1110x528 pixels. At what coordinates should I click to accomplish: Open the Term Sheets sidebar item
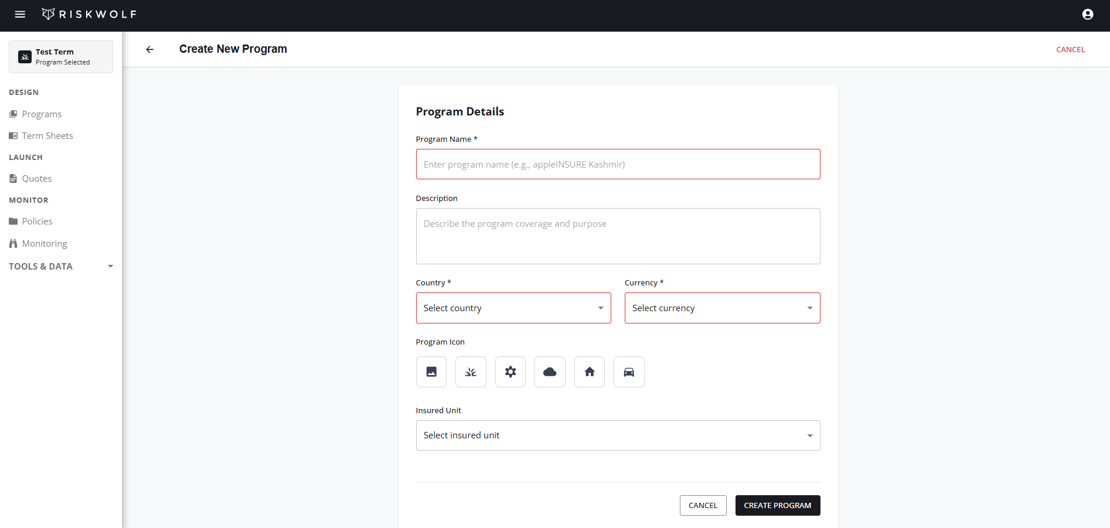click(47, 135)
